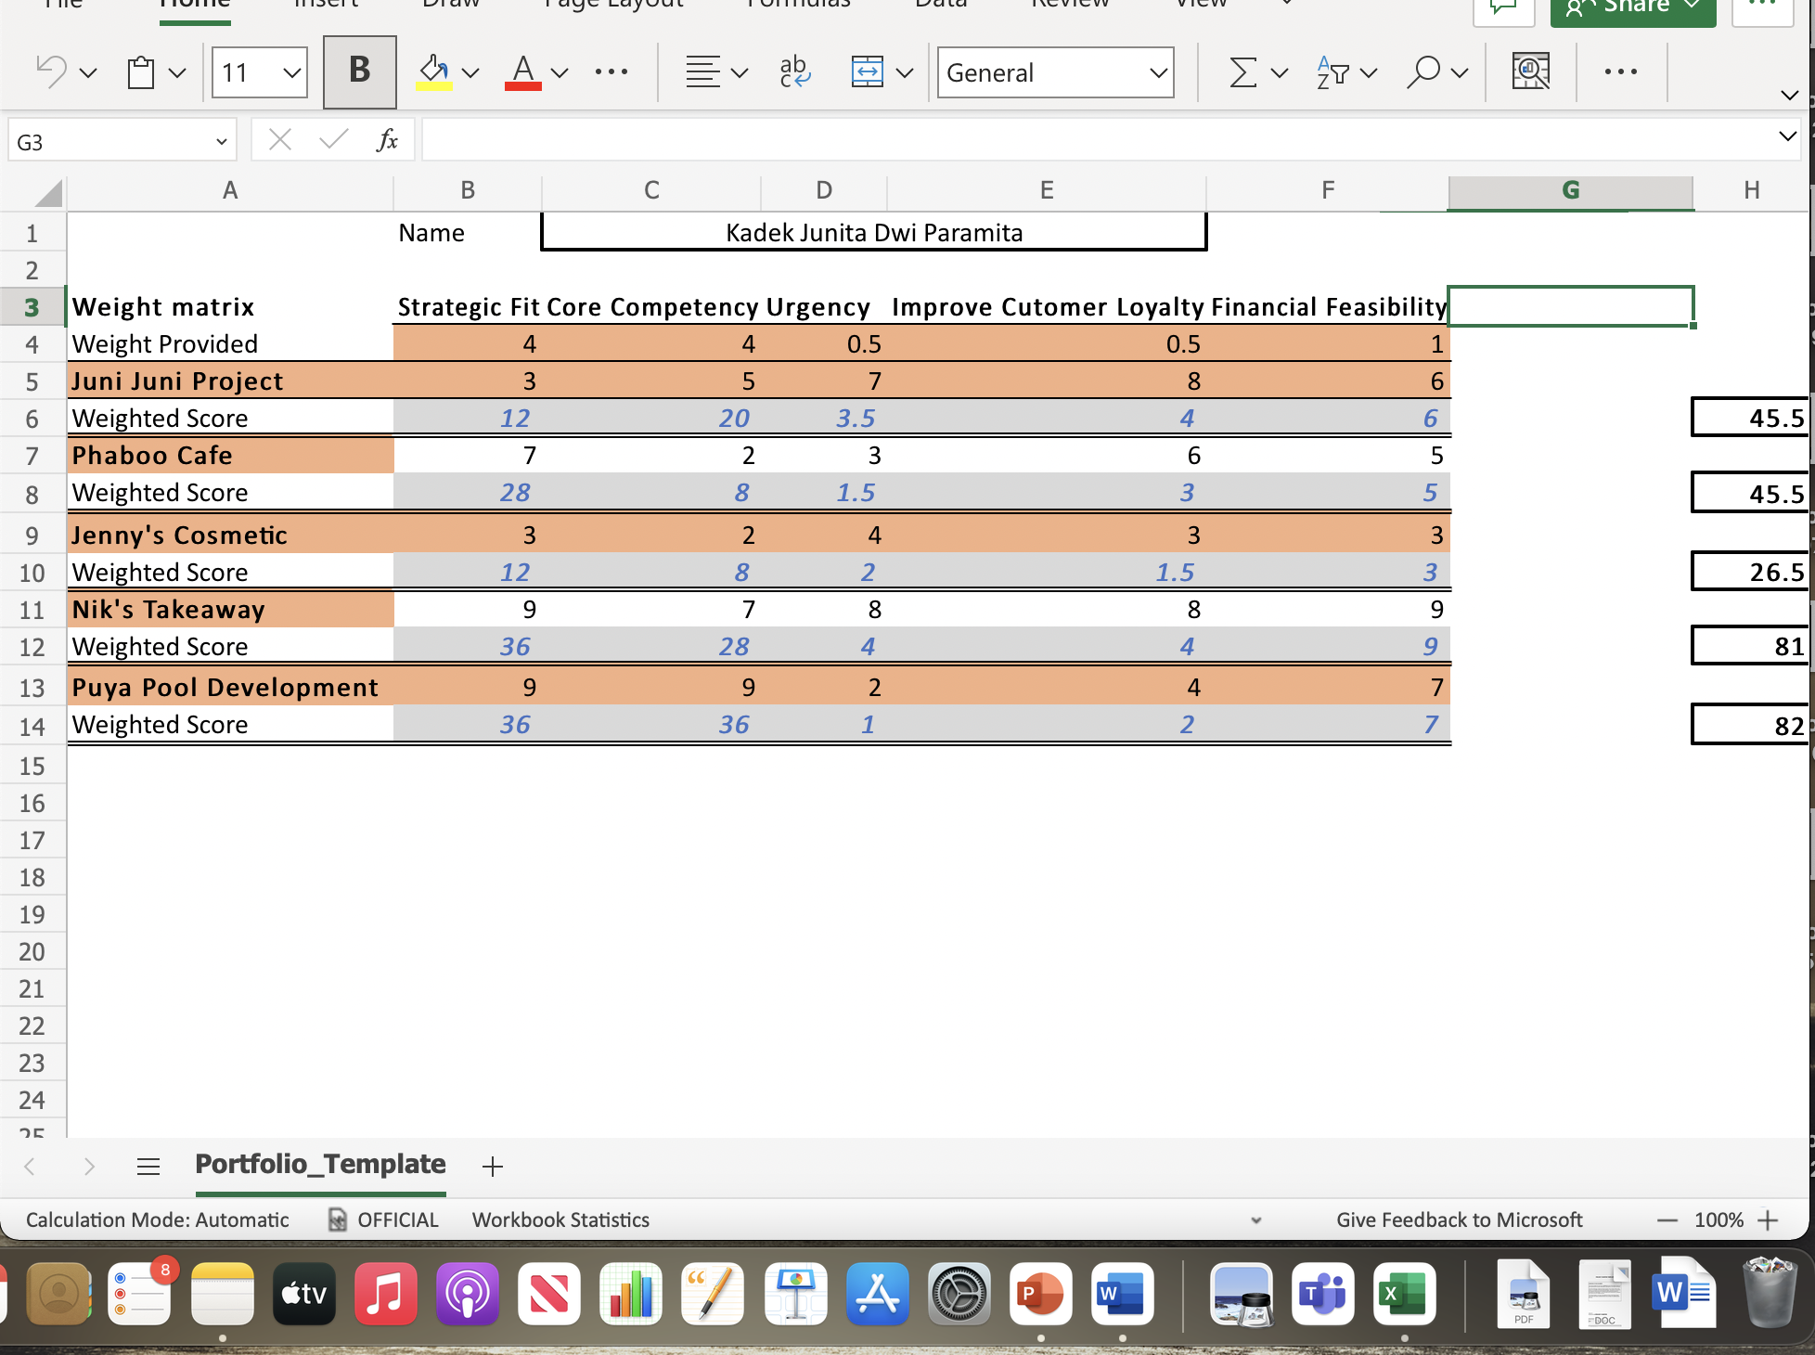Viewport: 1815px width, 1355px height.
Task: Select the Portfolio_Template sheet tab
Action: click(319, 1164)
